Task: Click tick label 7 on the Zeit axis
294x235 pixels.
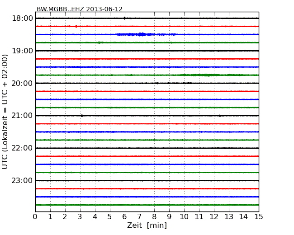Action: coord(139,217)
